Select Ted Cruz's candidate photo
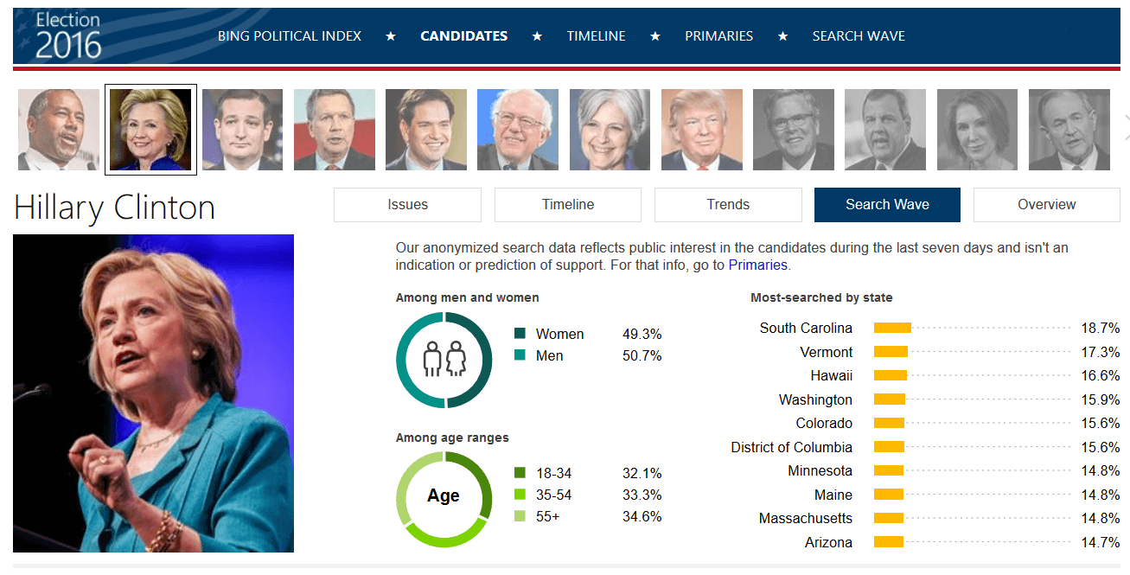The image size is (1130, 575). click(242, 128)
